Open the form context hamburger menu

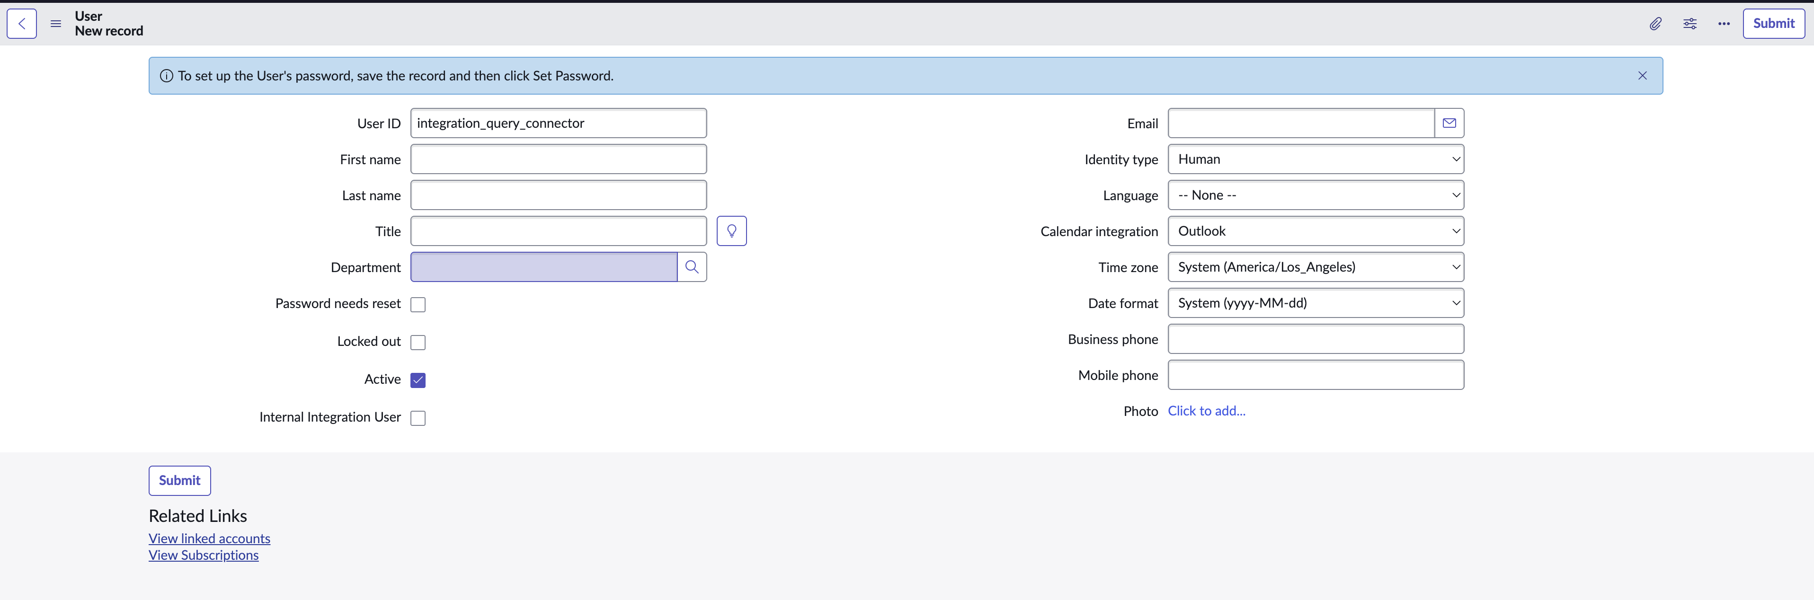(x=56, y=24)
